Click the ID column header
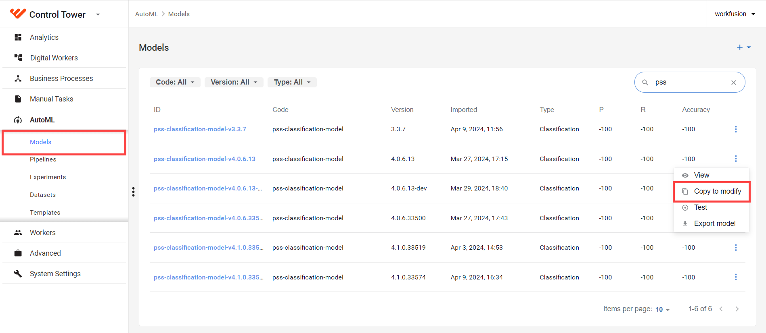Viewport: 766px width, 333px height. point(157,110)
